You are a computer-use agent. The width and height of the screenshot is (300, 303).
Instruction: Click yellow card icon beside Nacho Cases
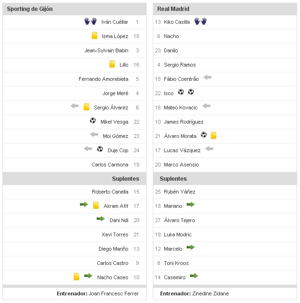pos(76,276)
